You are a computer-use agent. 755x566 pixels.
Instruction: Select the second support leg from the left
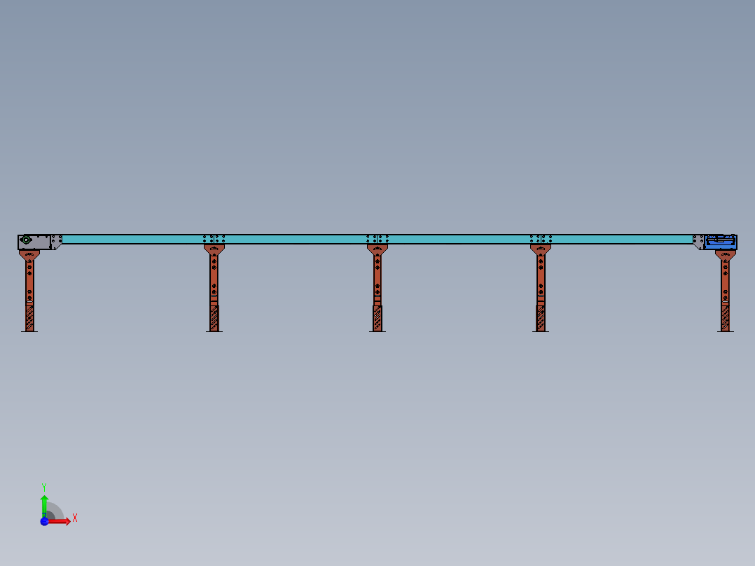(214, 289)
